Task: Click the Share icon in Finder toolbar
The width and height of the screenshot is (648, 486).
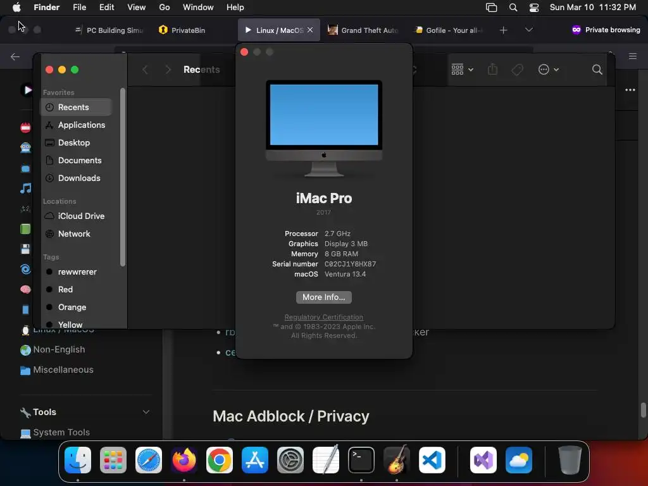Action: tap(492, 69)
